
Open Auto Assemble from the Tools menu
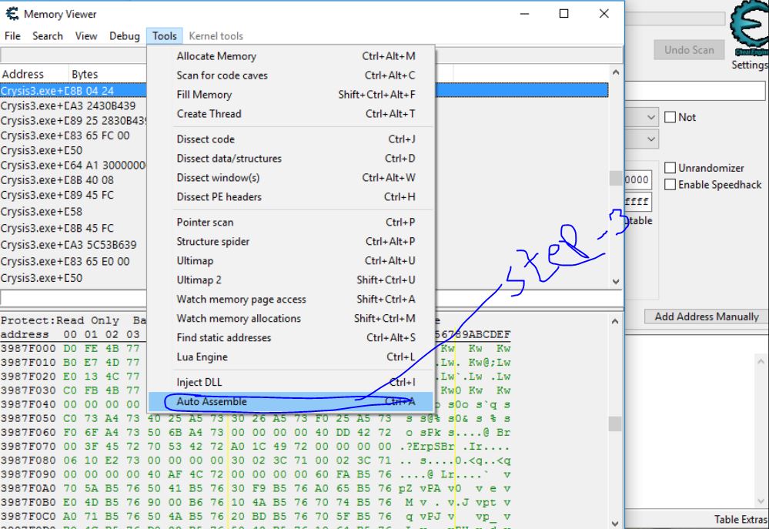[x=291, y=401]
